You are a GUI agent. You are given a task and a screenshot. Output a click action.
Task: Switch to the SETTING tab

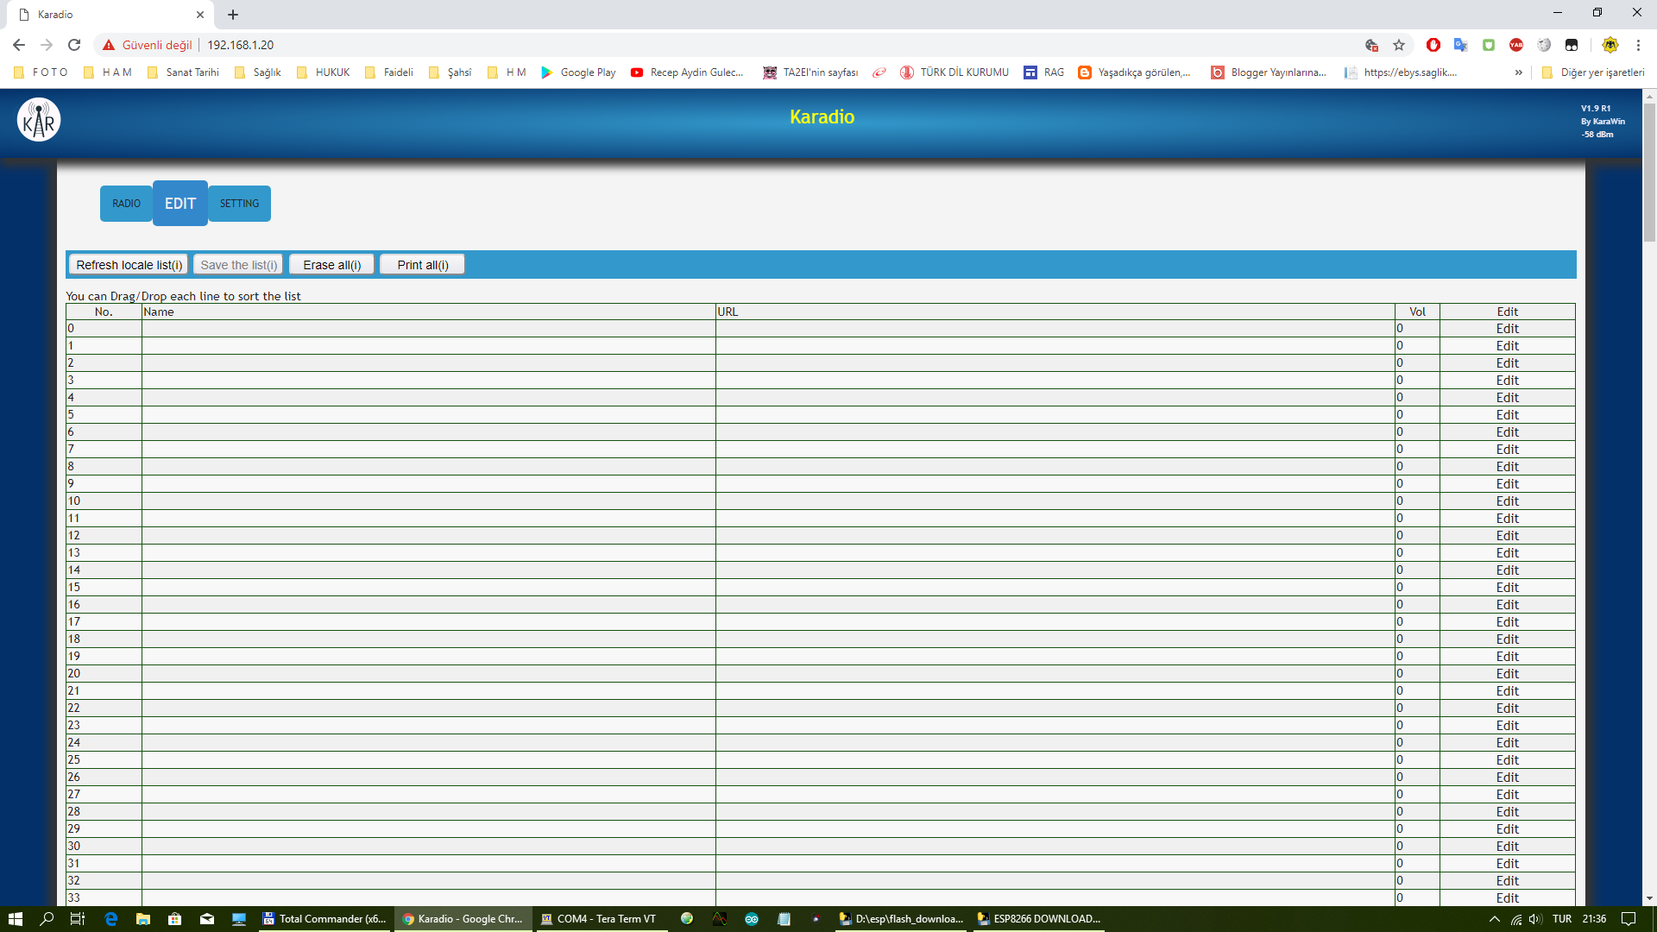point(239,204)
